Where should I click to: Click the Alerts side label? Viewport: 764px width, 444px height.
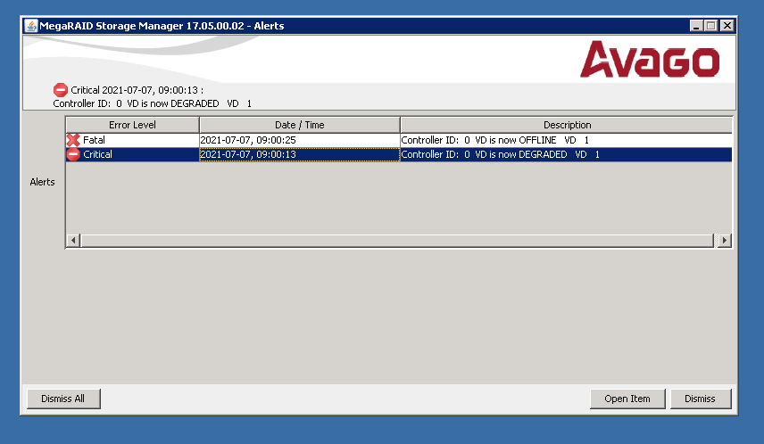pos(42,182)
